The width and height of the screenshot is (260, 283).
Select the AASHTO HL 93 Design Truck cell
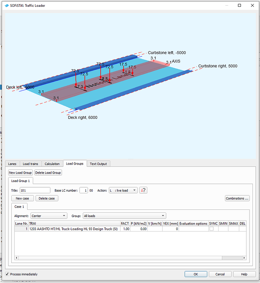(74, 229)
